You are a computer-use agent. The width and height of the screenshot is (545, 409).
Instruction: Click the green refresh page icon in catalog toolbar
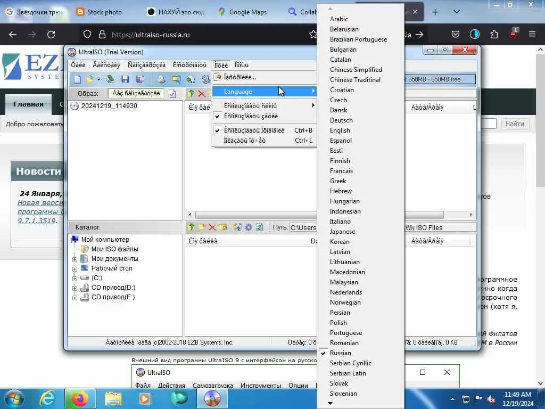tap(259, 227)
